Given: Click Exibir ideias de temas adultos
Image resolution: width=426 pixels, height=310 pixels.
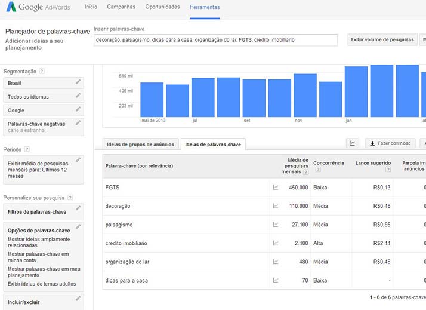Looking at the screenshot, I should [42, 284].
